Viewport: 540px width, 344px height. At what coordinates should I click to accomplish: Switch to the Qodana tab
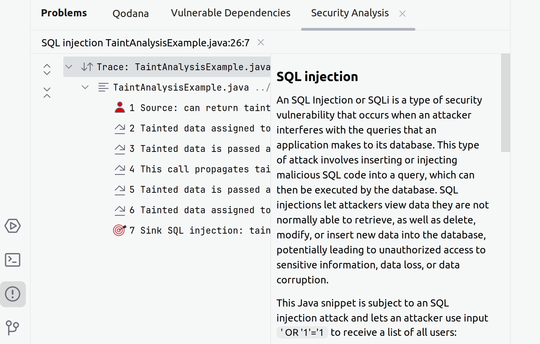(x=130, y=13)
